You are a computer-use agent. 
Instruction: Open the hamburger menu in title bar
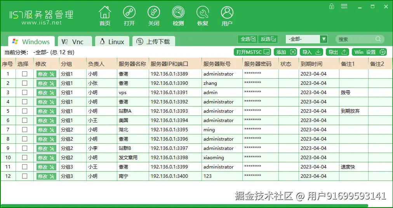pos(344,6)
